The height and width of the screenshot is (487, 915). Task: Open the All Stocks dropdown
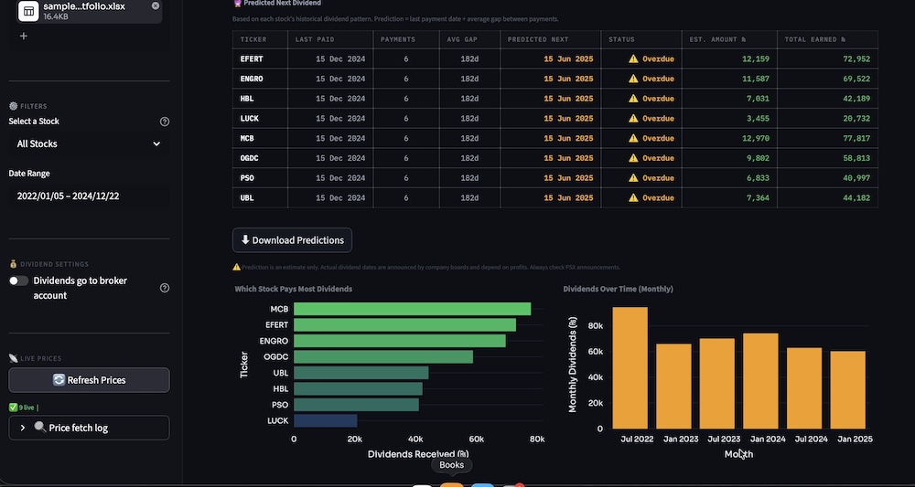89,143
